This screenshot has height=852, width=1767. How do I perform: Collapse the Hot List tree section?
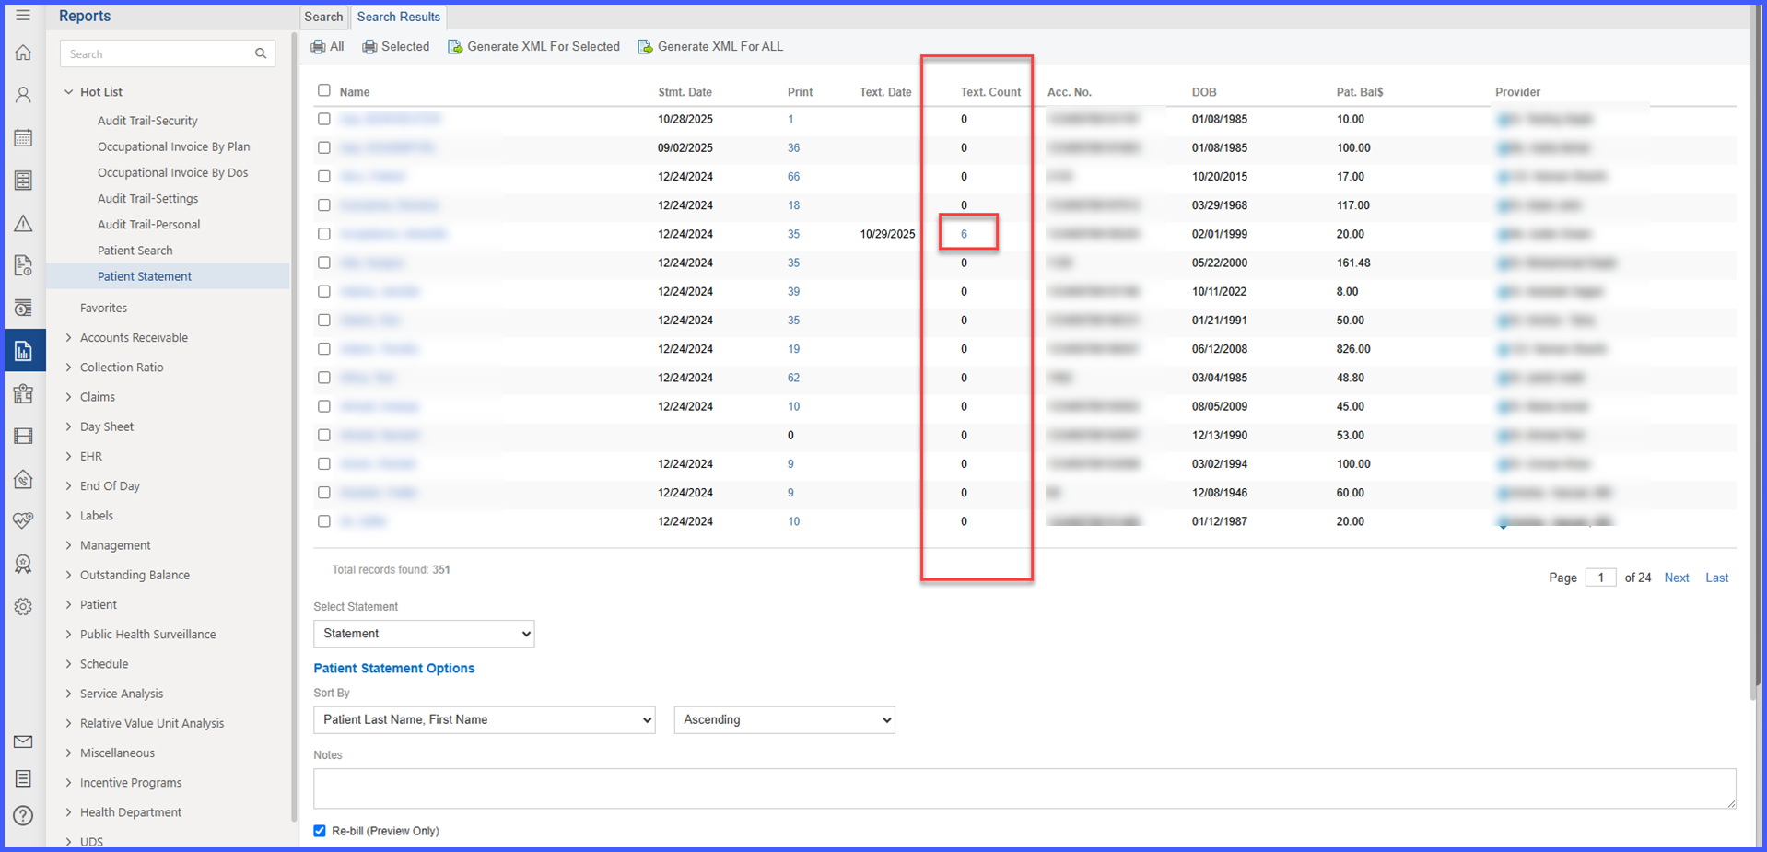[68, 92]
